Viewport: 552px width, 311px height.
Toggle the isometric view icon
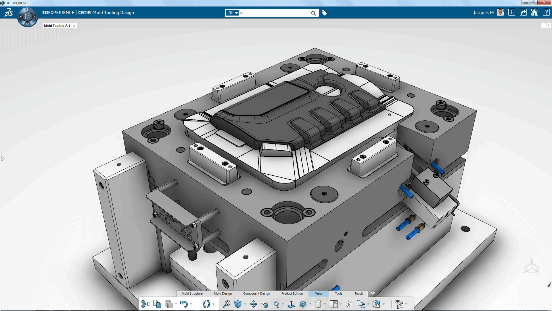[238, 304]
